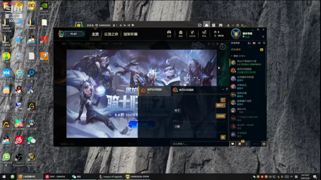Open the profile icon in League navigation

169,34
